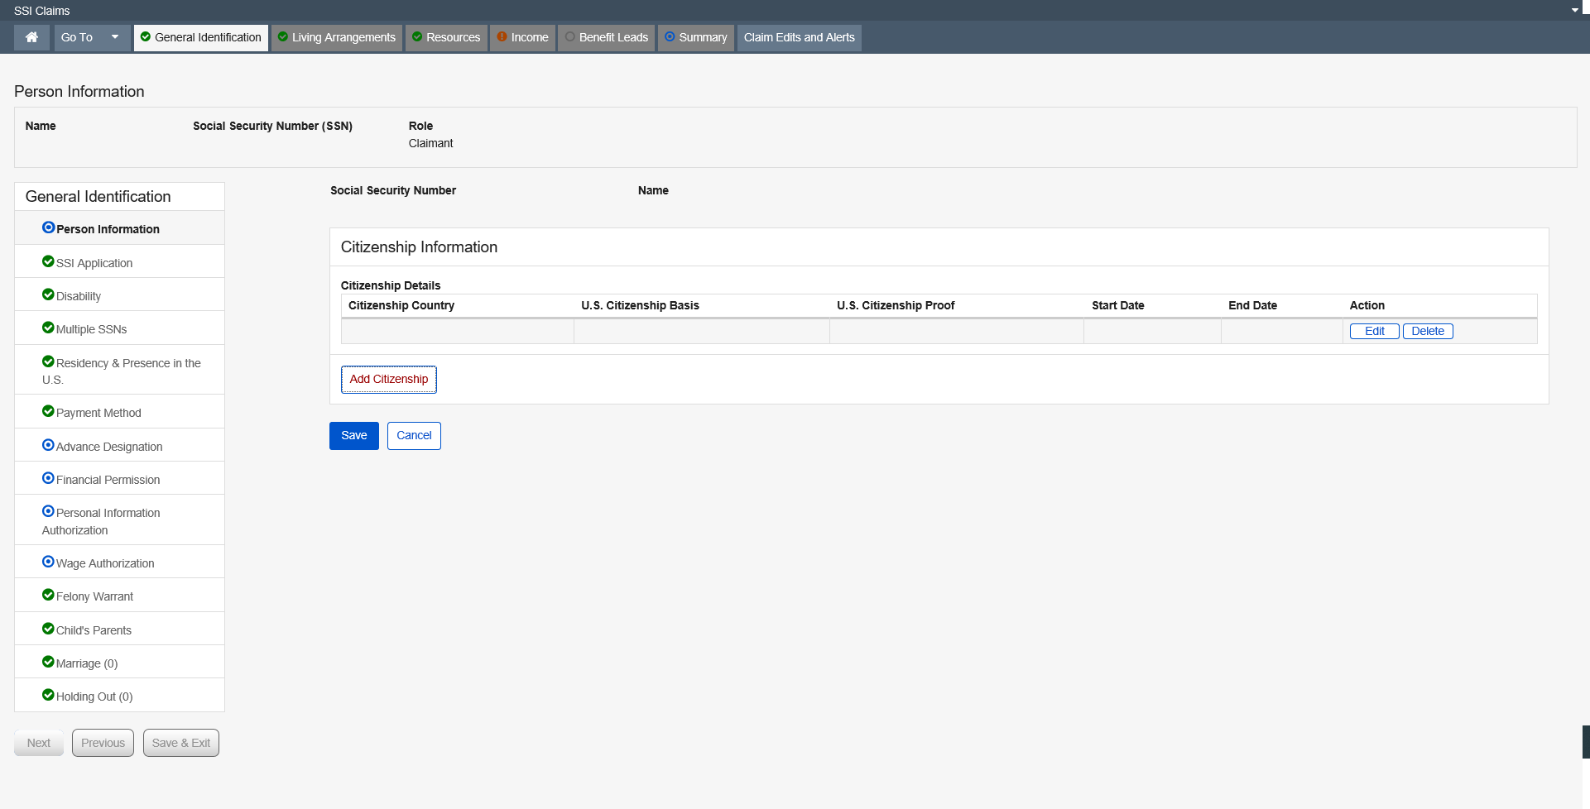Open the Summary tab
This screenshot has height=809, width=1590.
pos(695,37)
